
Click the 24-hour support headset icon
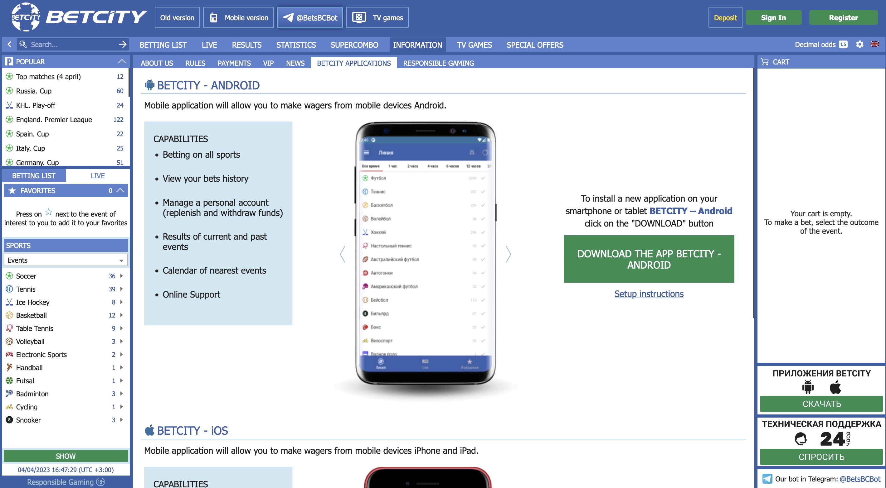pyautogui.click(x=800, y=438)
